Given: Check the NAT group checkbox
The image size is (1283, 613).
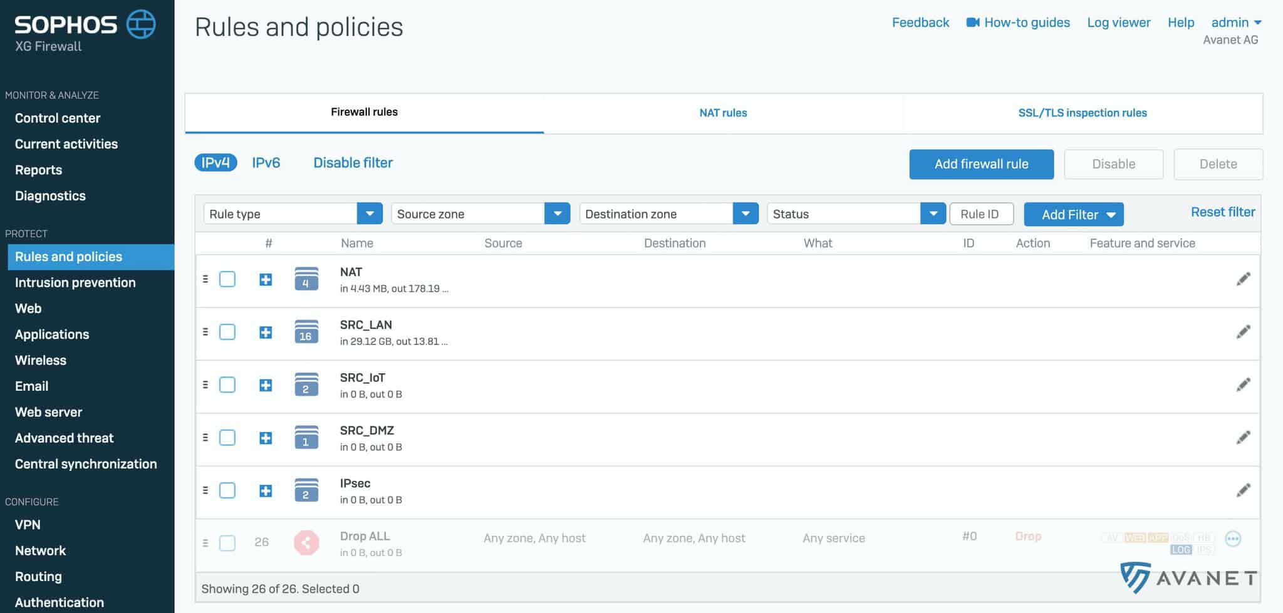Looking at the screenshot, I should click(227, 279).
